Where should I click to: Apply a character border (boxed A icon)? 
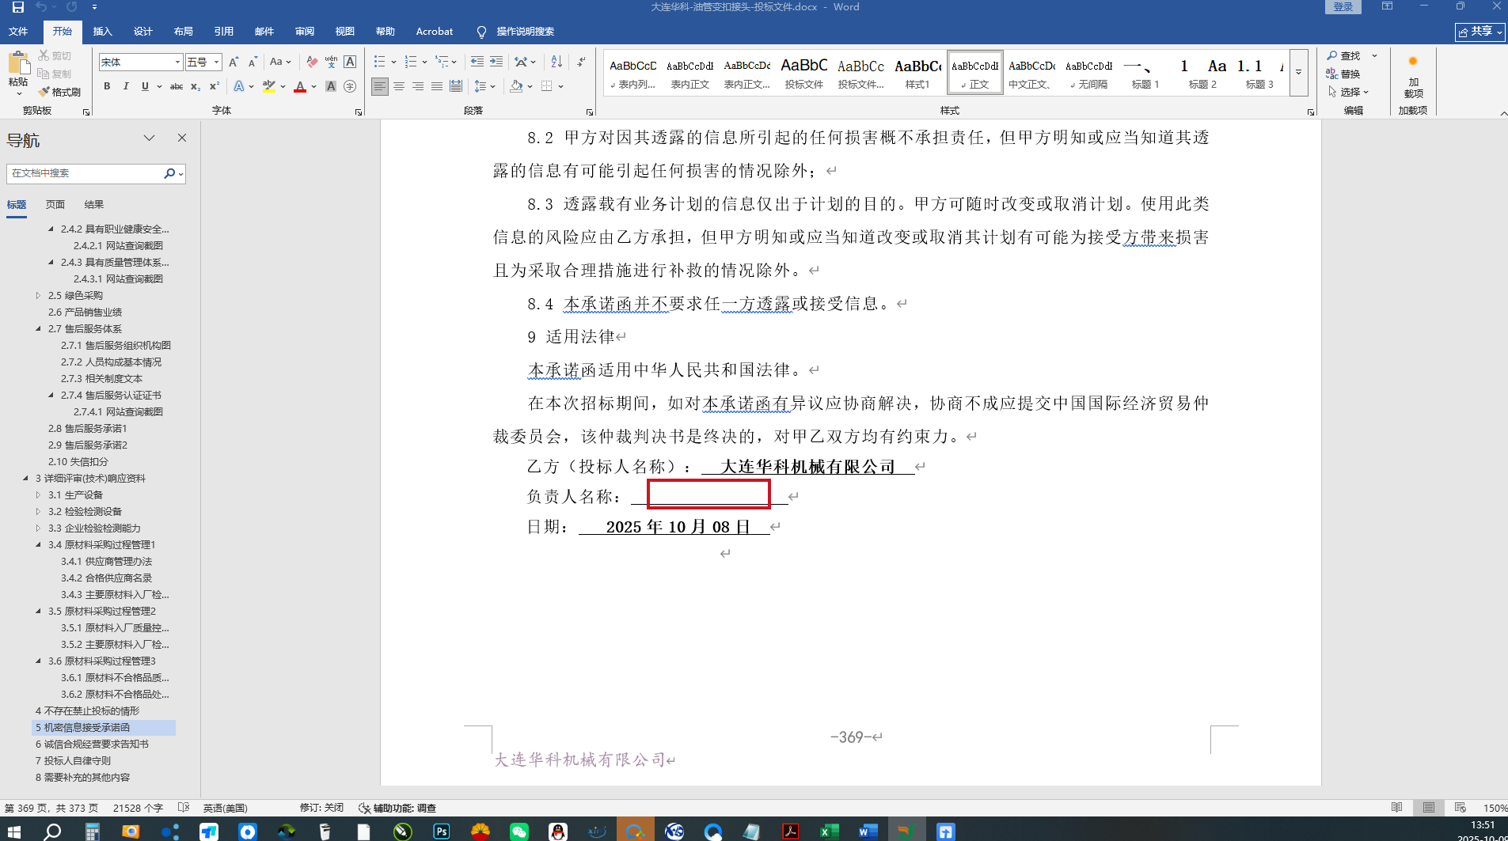(x=350, y=62)
